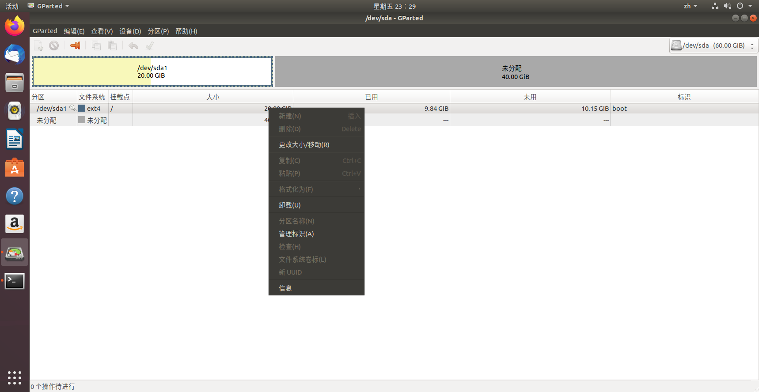Image resolution: width=759 pixels, height=392 pixels.
Task: Select /dev/sda1 block in disk map
Action: (152, 72)
